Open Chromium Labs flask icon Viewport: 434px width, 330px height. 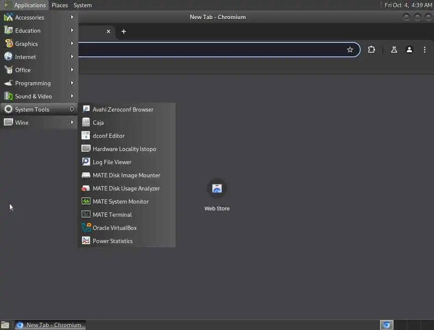394,50
